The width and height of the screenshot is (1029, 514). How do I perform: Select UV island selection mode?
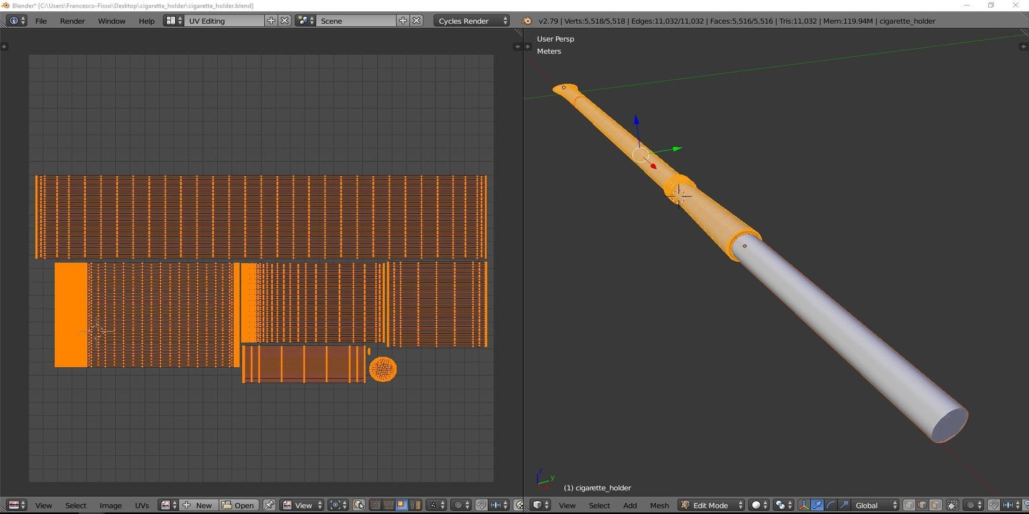tap(415, 505)
